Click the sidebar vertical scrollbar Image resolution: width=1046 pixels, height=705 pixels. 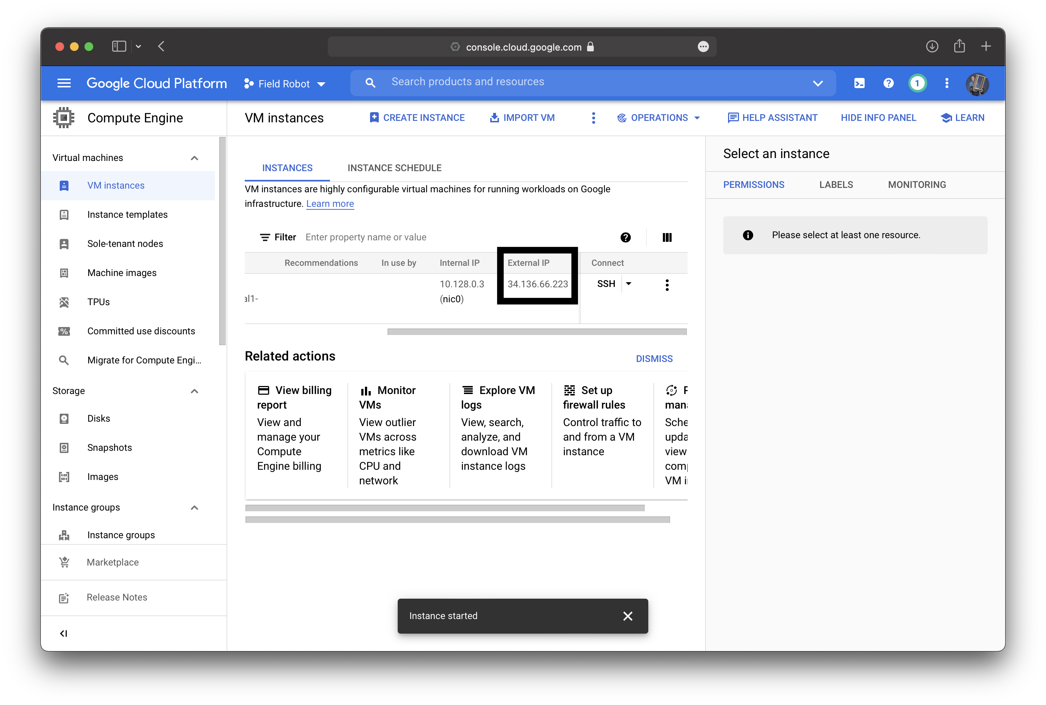pos(222,241)
